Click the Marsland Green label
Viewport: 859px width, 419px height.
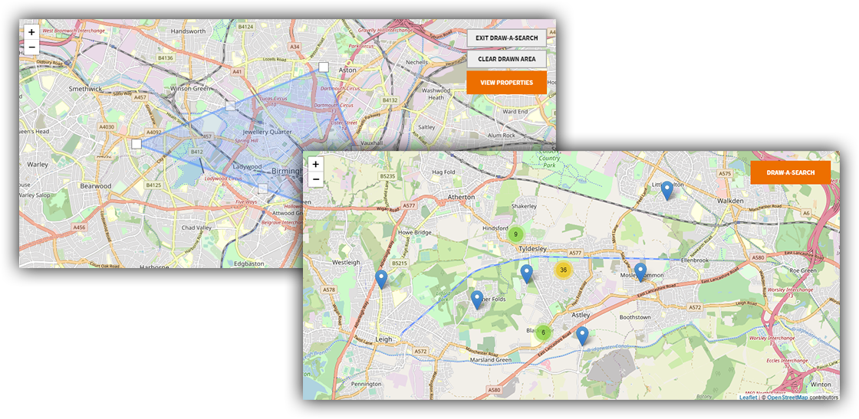coord(491,360)
